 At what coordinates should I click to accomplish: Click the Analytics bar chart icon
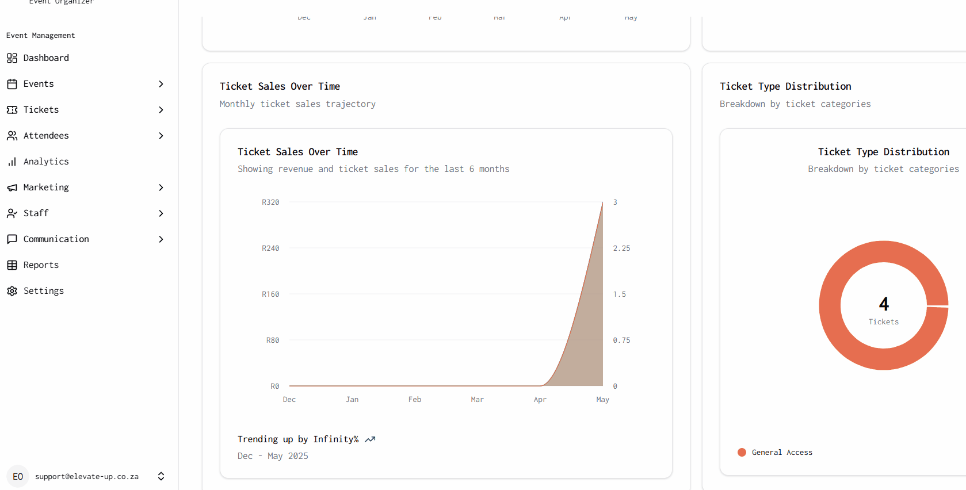point(12,162)
